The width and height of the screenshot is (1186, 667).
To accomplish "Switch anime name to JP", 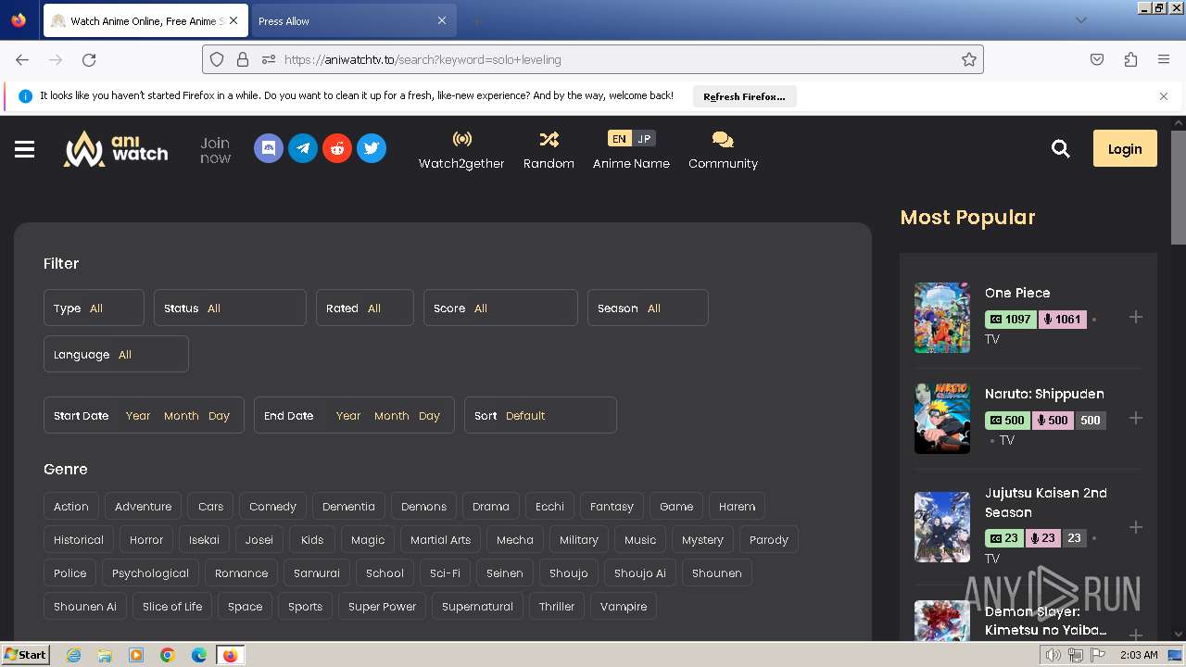I will click(x=644, y=138).
